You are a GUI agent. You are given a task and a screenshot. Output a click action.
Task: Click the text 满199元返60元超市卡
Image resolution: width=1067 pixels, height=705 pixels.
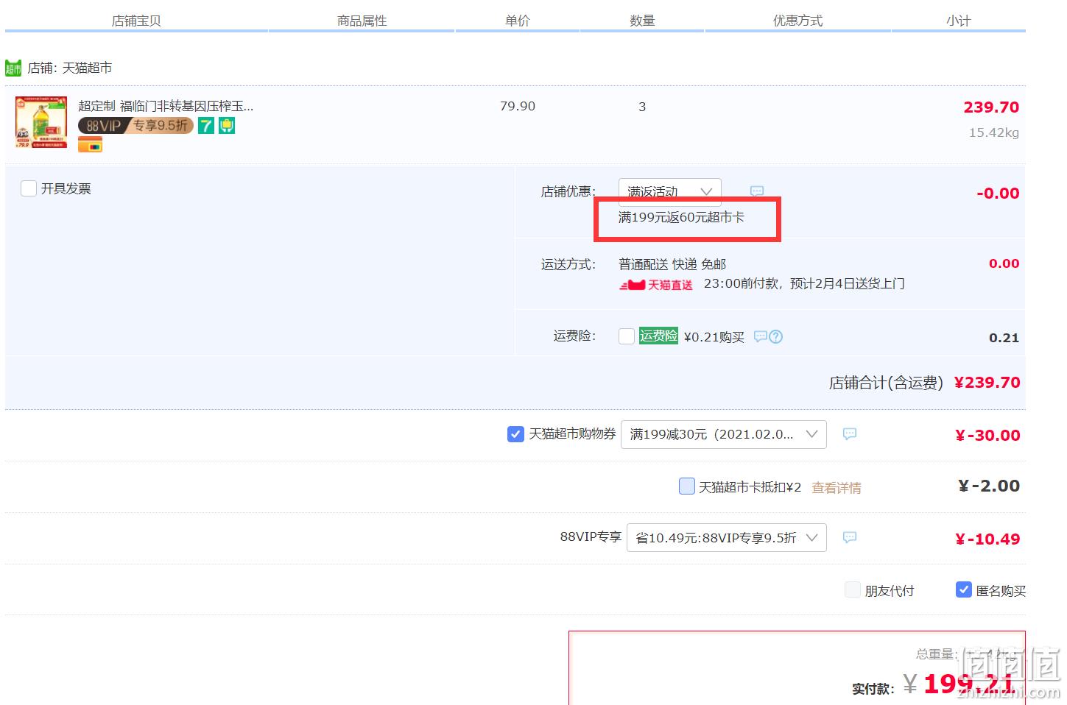(681, 218)
